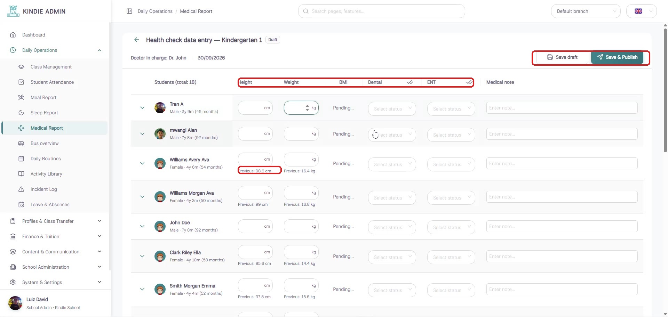Toggle the sidebar collapse icon
Viewport: 668px width, 317px height.
click(x=129, y=11)
